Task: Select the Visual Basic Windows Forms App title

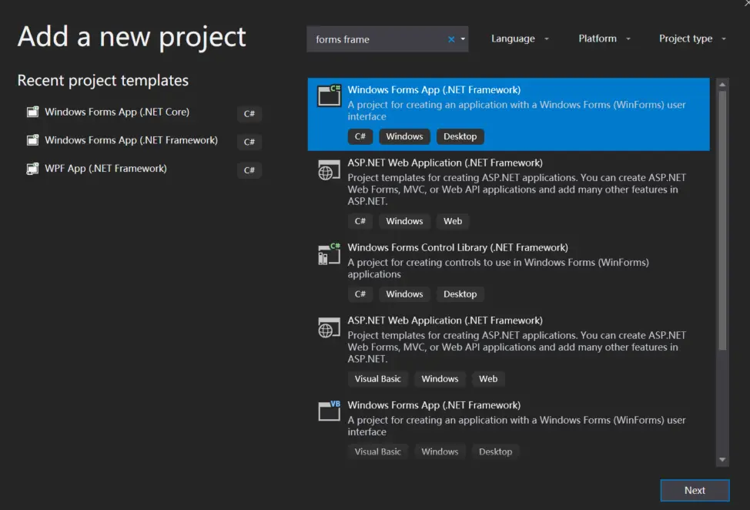Action: tap(434, 405)
